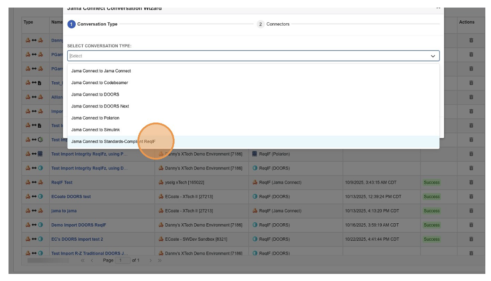Image resolution: width=491 pixels, height=281 pixels.
Task: Choose Jama Connect to DOORS option
Action: (254, 94)
